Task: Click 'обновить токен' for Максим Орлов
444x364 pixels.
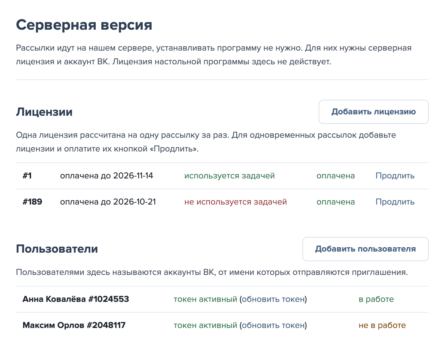Action: 273,325
